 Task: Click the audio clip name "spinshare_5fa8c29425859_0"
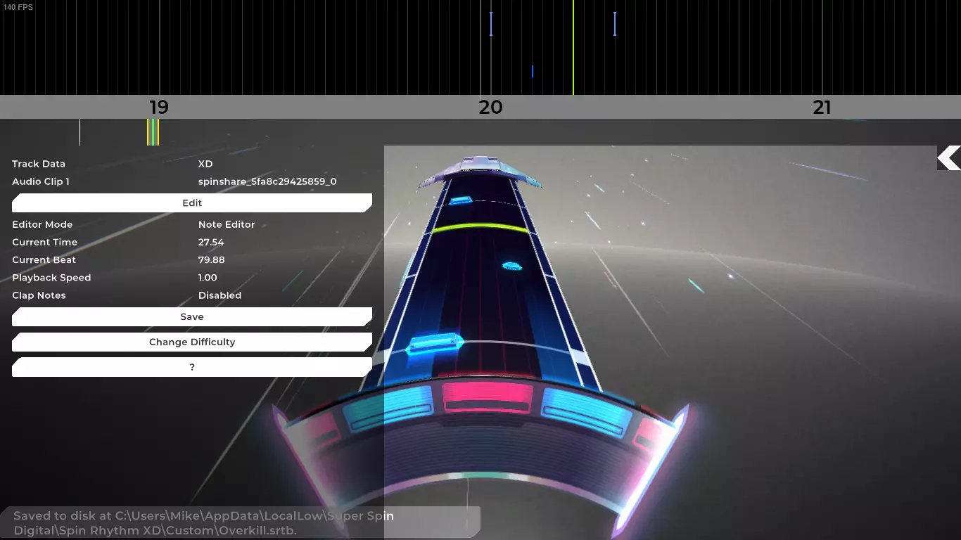(x=267, y=181)
